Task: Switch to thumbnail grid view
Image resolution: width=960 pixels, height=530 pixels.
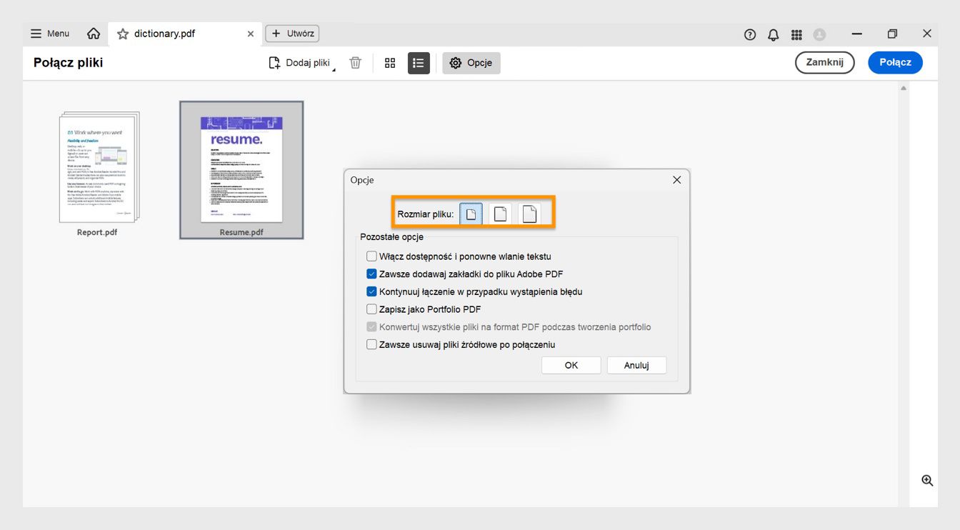Action: 390,63
